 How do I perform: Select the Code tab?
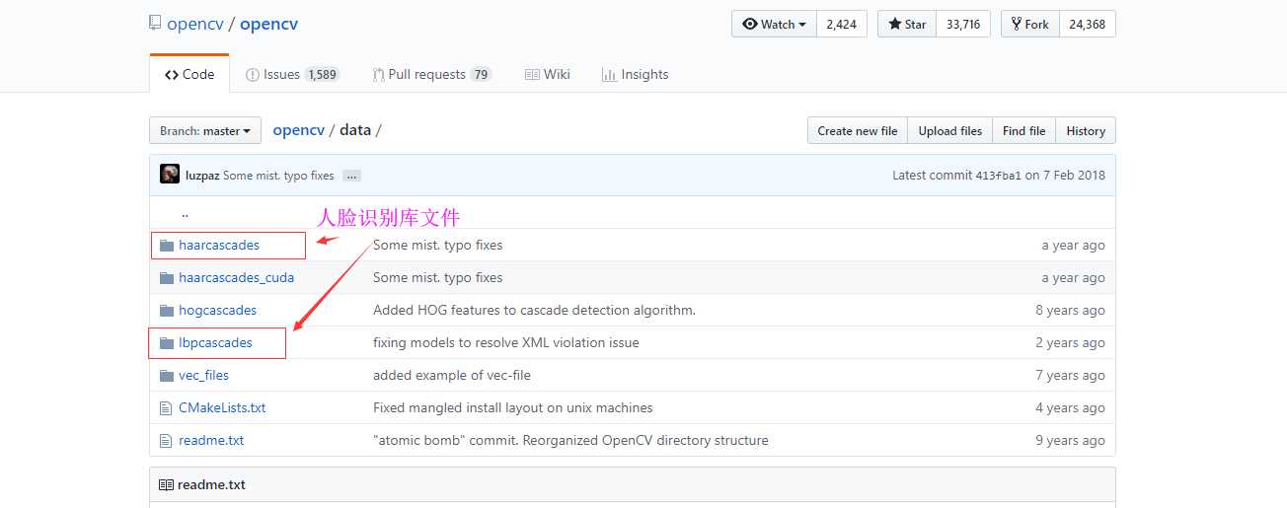click(x=189, y=74)
